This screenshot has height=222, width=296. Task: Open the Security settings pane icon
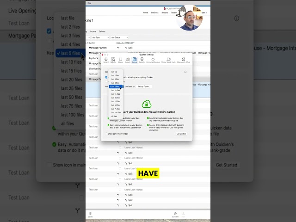click(x=142, y=60)
